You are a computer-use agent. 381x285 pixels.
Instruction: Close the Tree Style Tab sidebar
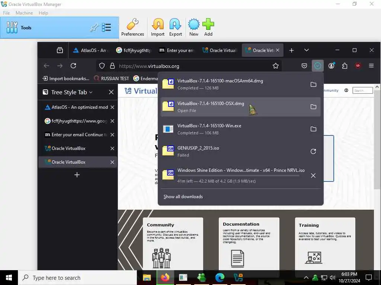point(111,92)
